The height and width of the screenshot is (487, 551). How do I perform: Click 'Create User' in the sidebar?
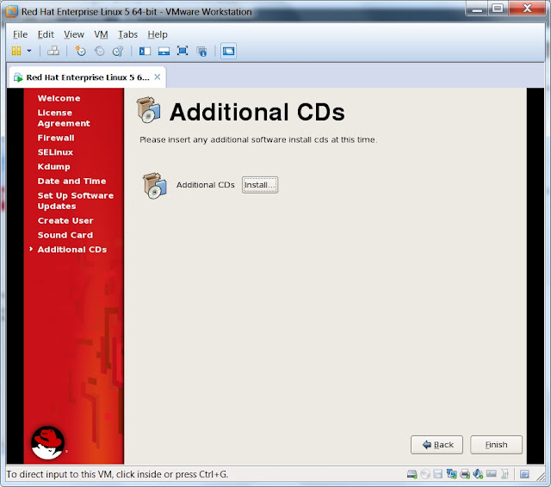coord(65,221)
